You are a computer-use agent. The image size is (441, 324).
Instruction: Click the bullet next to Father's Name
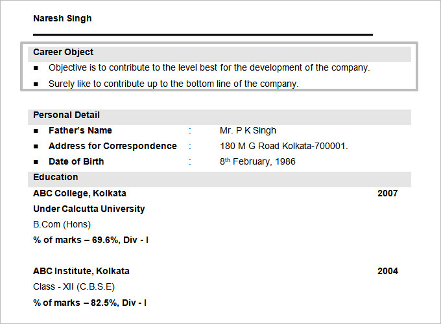pyautogui.click(x=36, y=131)
